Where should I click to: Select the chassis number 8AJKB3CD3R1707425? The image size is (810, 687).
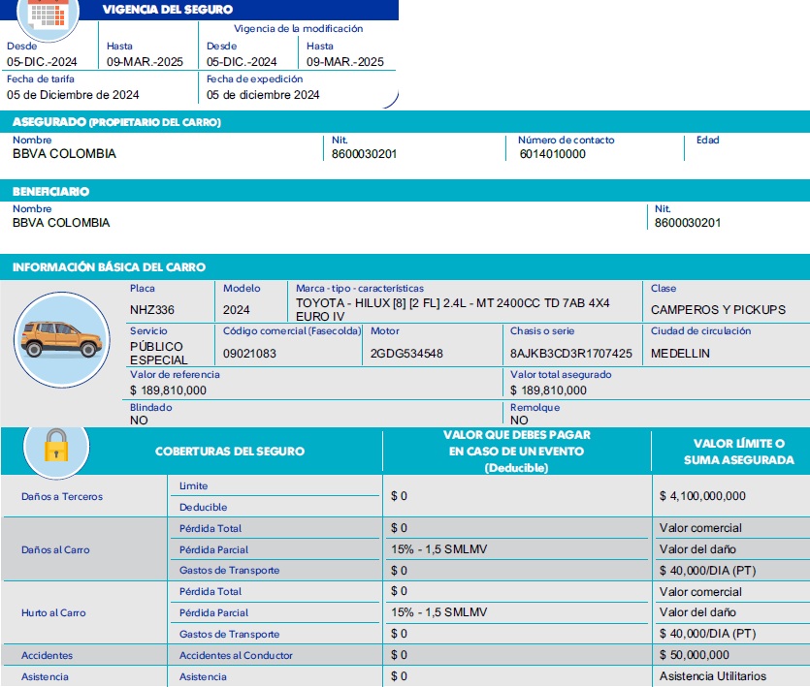coord(570,354)
